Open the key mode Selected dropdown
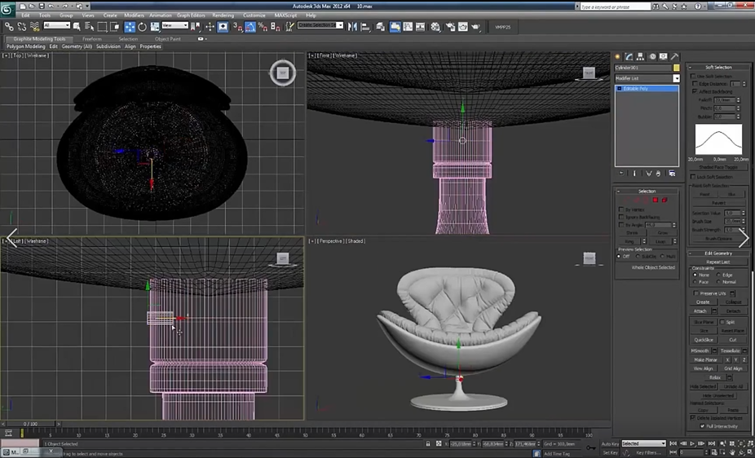755x458 pixels. click(643, 443)
